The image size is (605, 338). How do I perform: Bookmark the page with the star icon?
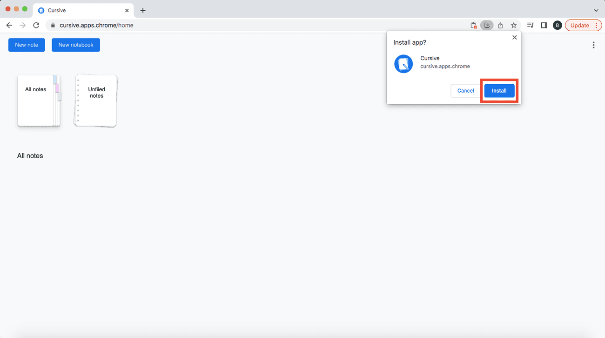[x=513, y=25]
